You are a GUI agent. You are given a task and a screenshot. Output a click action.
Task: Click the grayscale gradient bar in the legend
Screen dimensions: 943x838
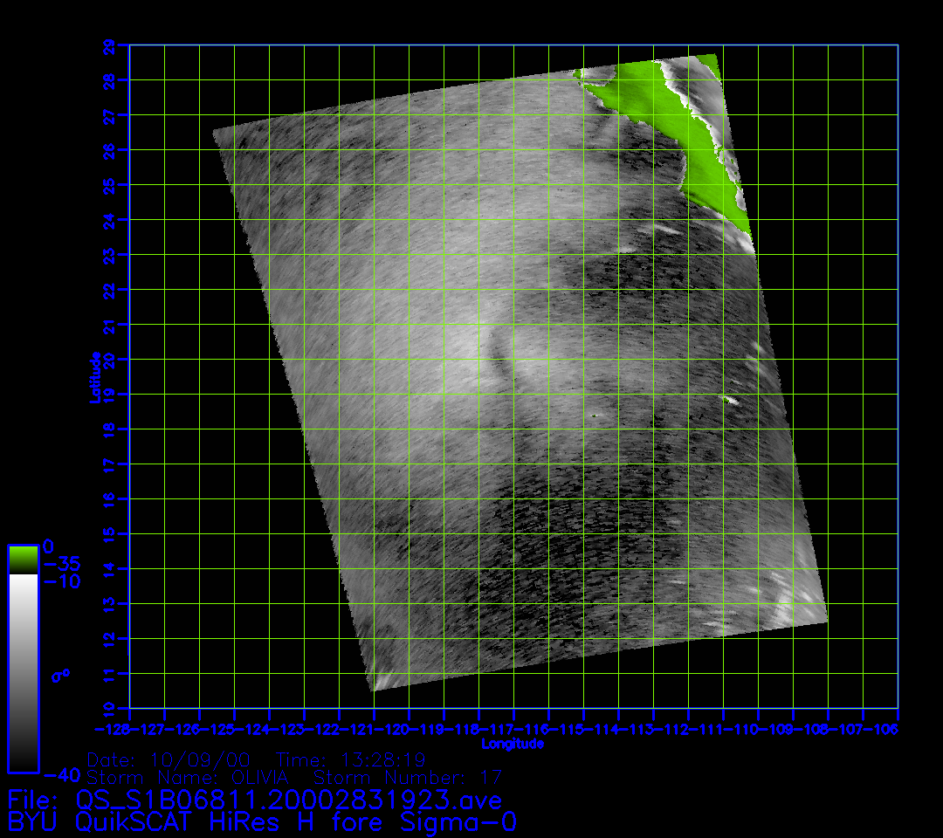(x=23, y=672)
